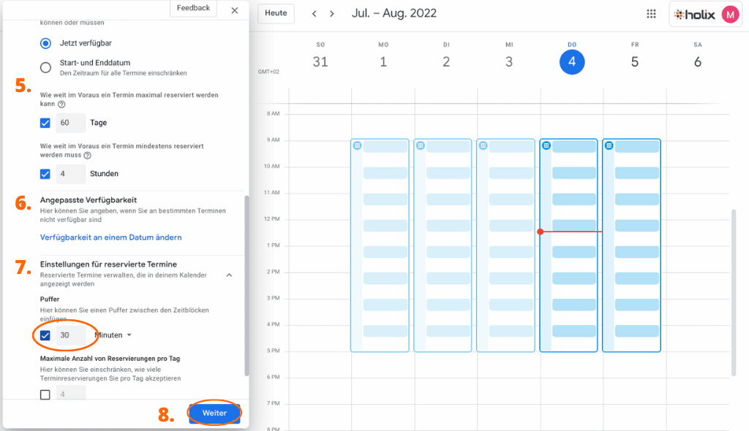Click the 'Weiter' button
This screenshot has width=749, height=431.
click(x=214, y=413)
